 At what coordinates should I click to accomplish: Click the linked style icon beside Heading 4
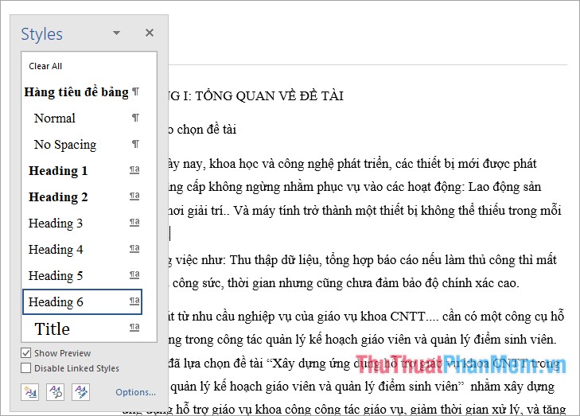pos(134,248)
